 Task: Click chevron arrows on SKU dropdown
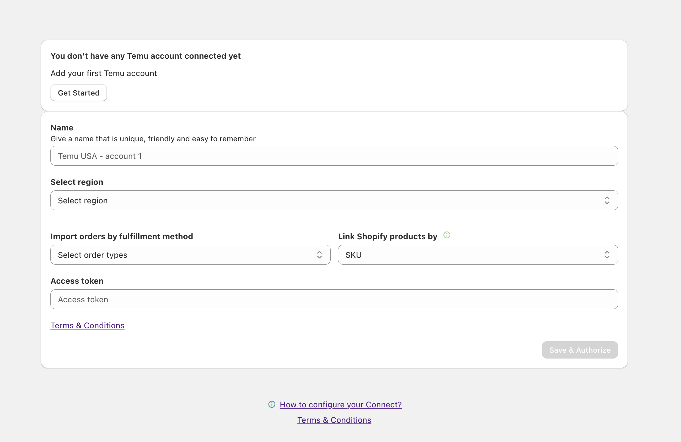click(x=607, y=255)
